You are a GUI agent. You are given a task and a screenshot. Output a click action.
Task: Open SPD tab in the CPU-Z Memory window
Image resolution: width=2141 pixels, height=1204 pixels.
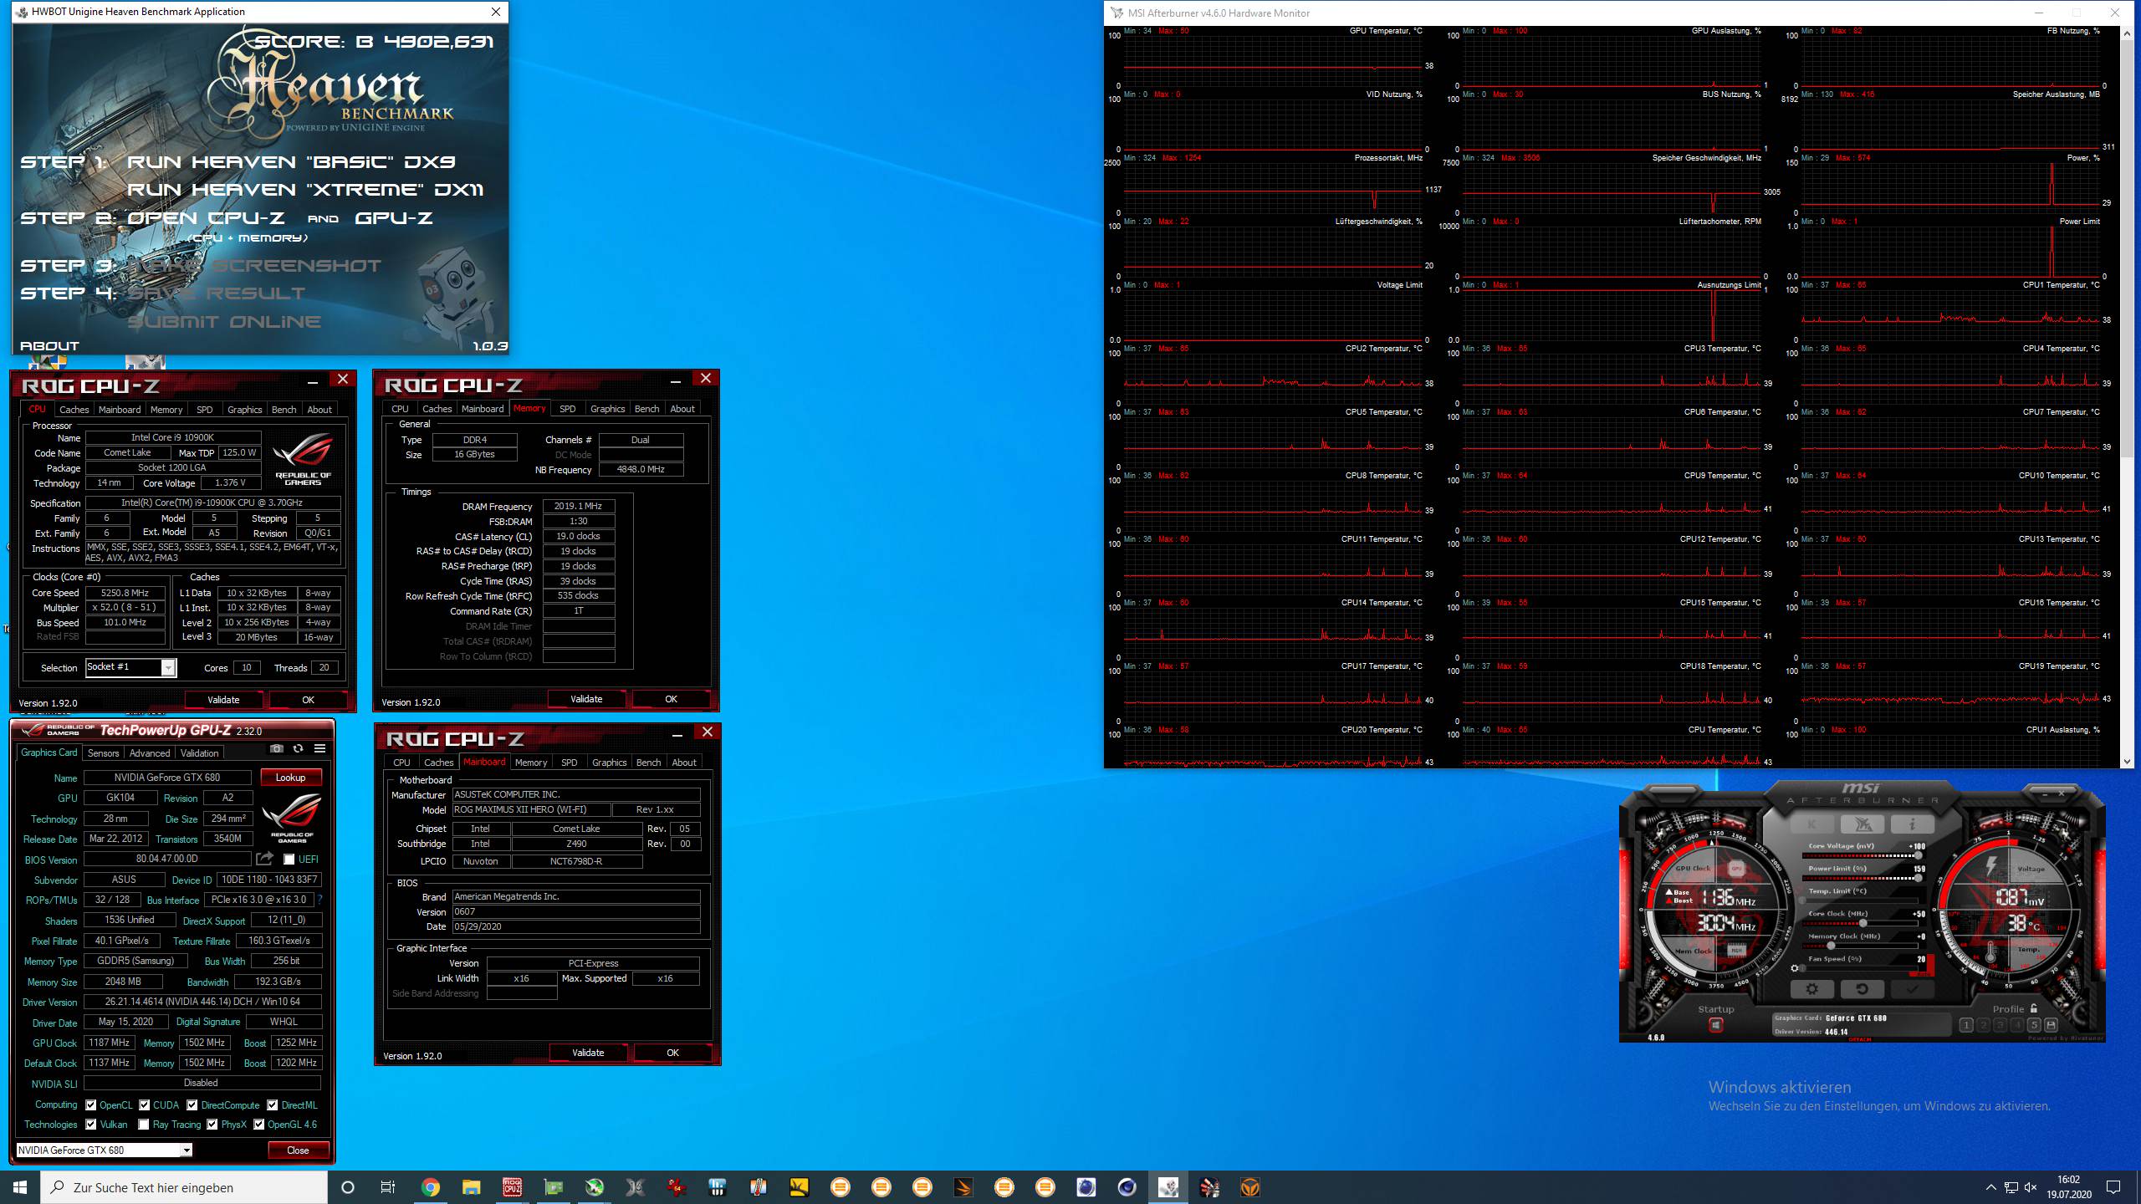click(x=568, y=409)
